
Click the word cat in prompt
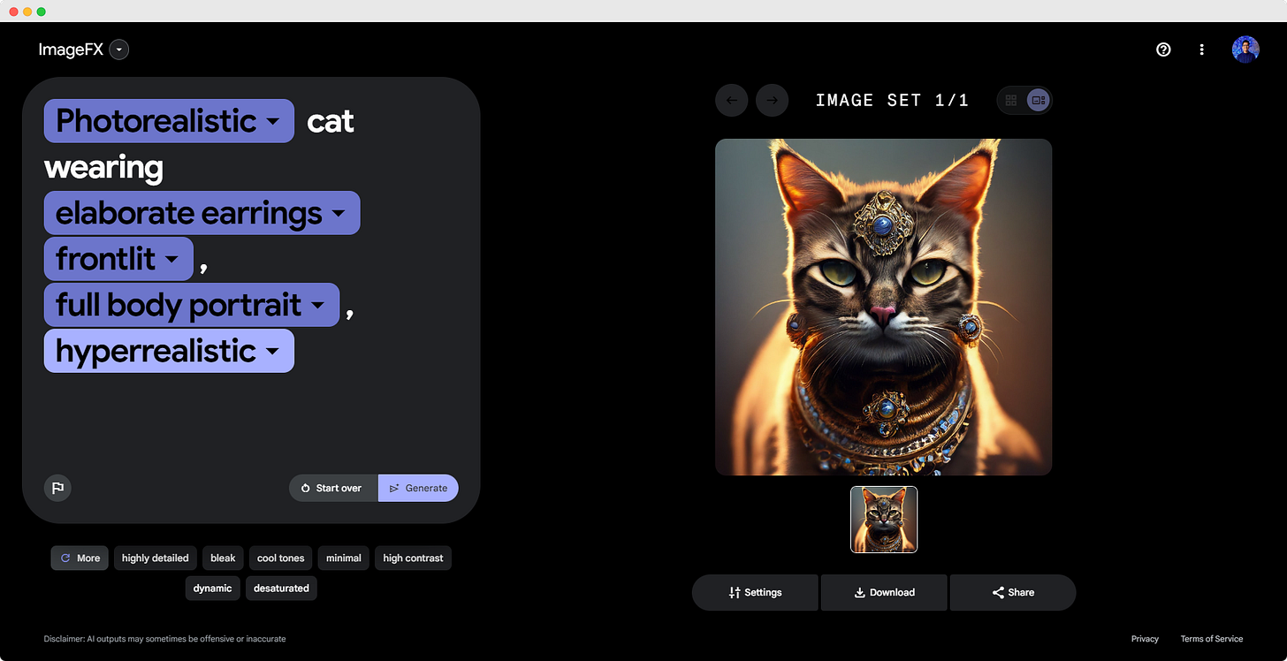click(x=331, y=121)
